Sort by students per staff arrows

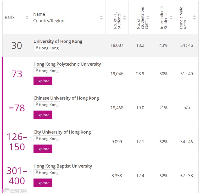[x=148, y=18]
